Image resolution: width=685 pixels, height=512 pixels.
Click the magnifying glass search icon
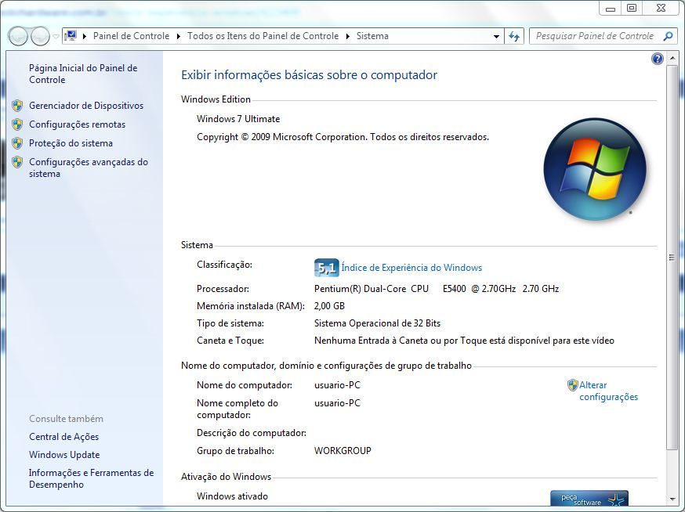[668, 36]
